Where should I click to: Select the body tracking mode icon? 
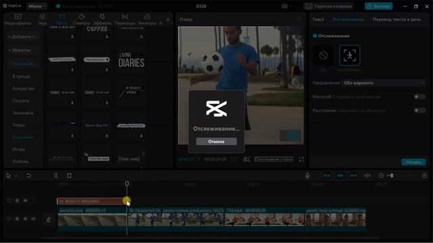click(x=350, y=55)
